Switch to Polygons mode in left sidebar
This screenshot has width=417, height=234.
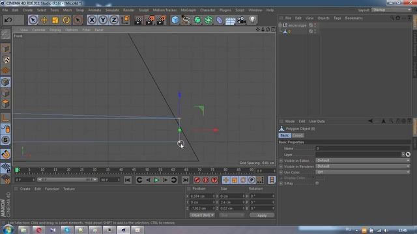click(5, 104)
